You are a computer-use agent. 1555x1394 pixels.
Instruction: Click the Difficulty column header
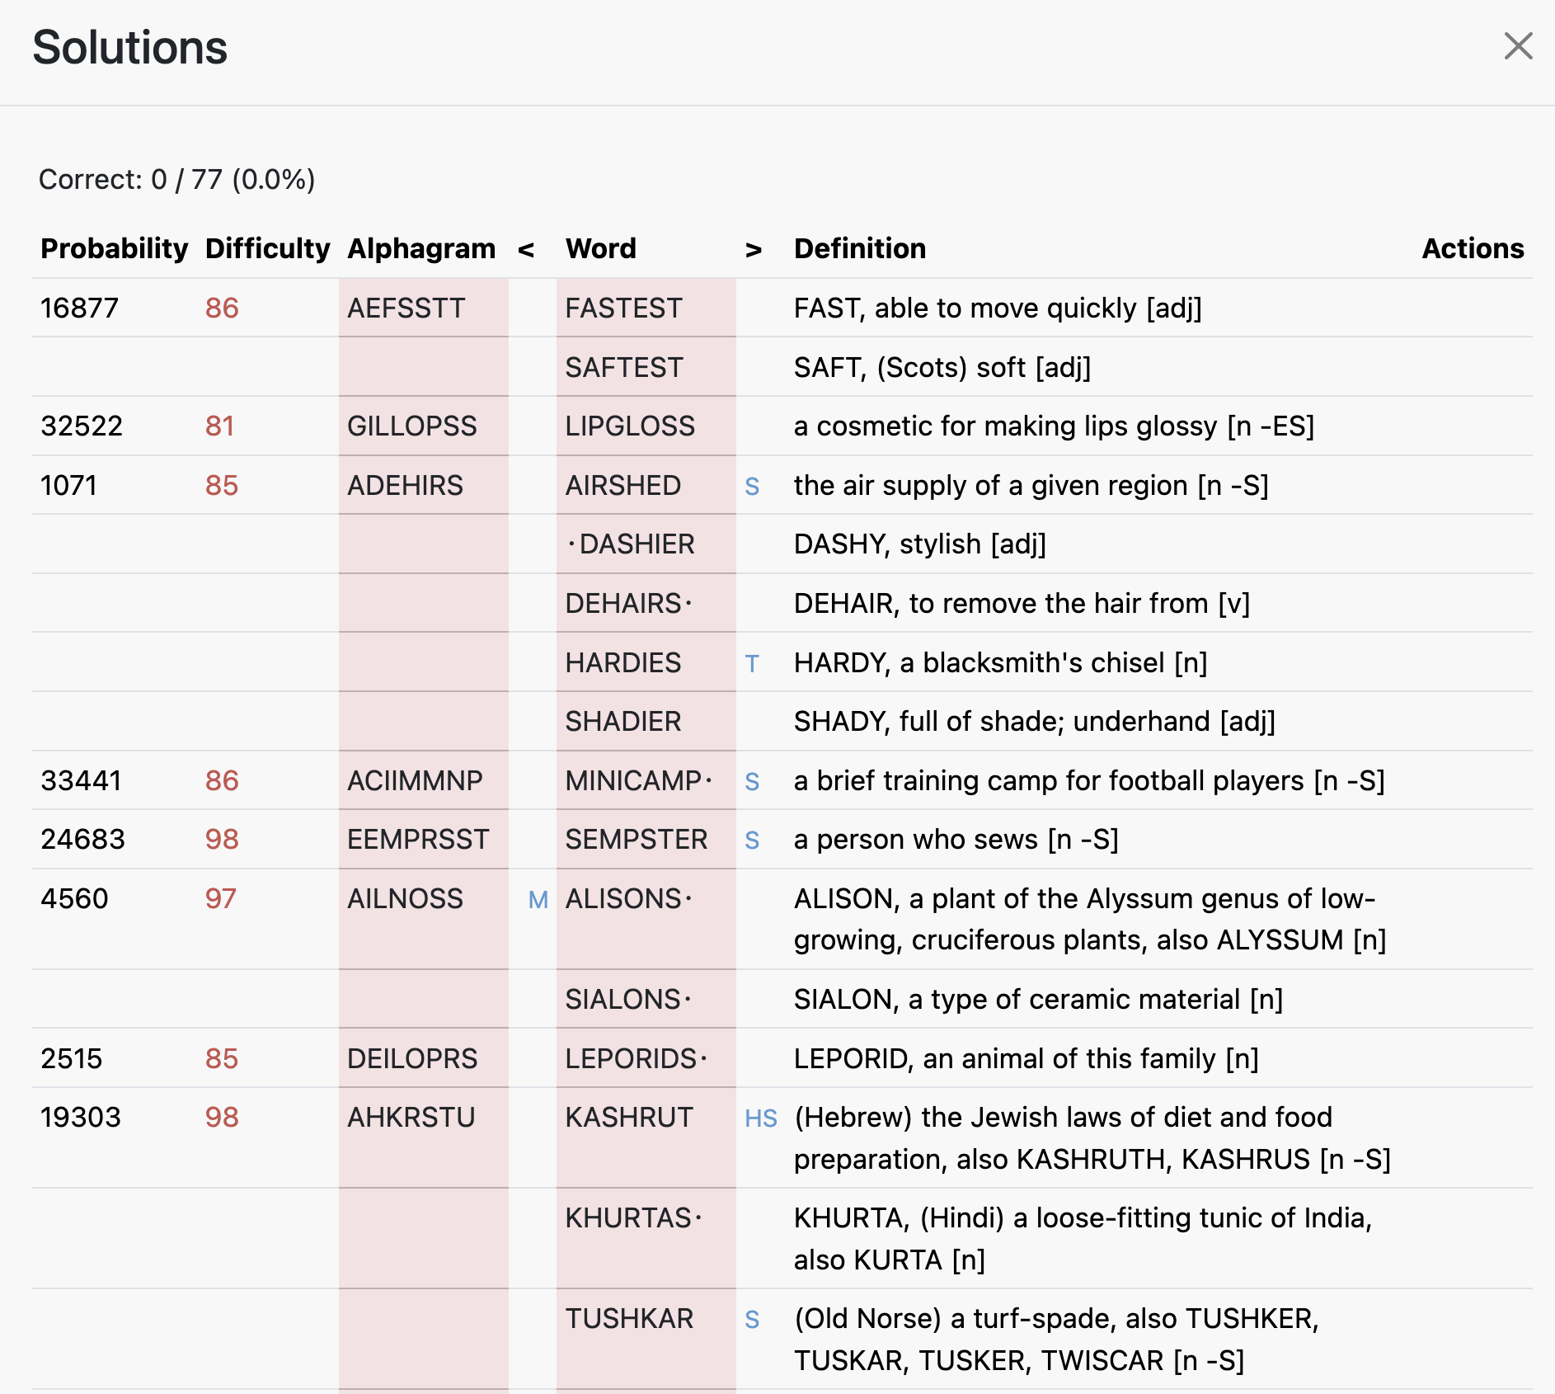(x=267, y=248)
